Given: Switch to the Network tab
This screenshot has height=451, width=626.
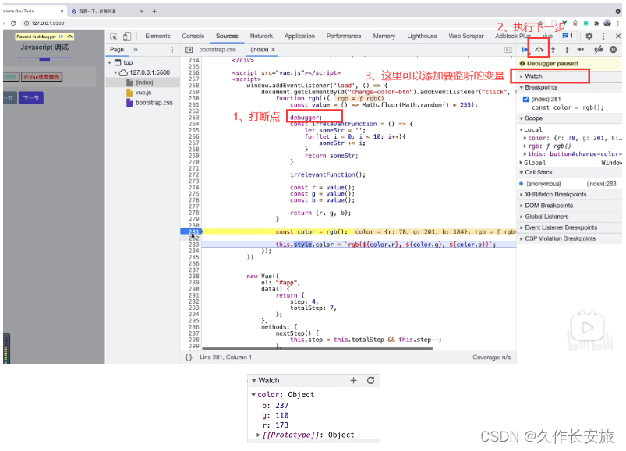Looking at the screenshot, I should pos(261,37).
